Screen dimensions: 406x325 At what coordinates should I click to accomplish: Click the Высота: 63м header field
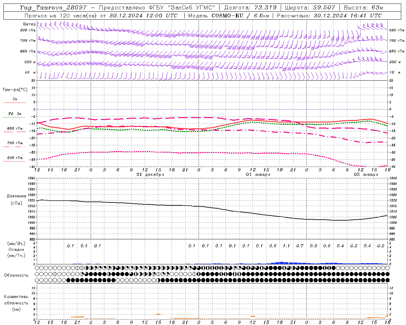click(x=363, y=8)
